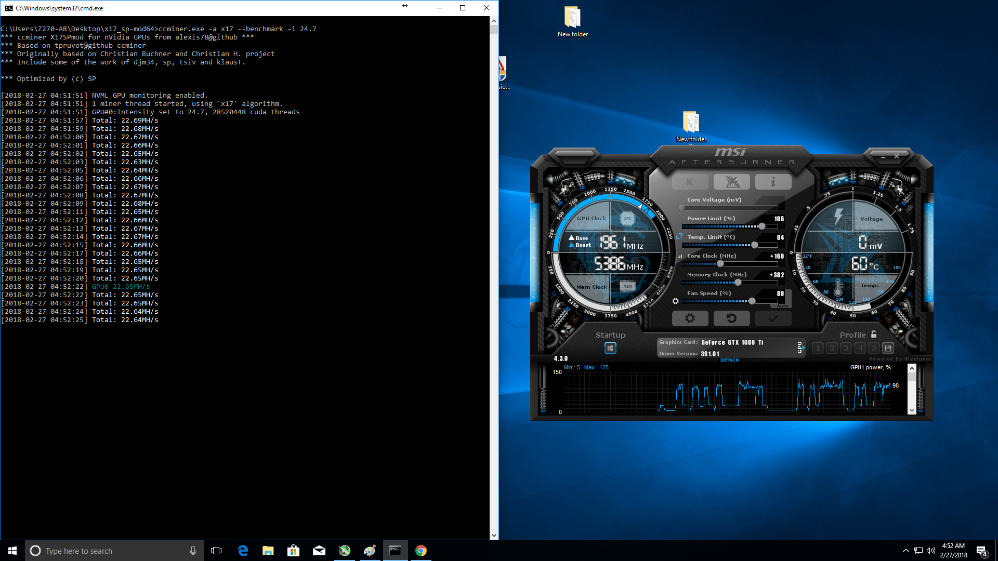Screen dimensions: 998x561
Task: Apply settings with the checkmark button
Action: click(773, 318)
